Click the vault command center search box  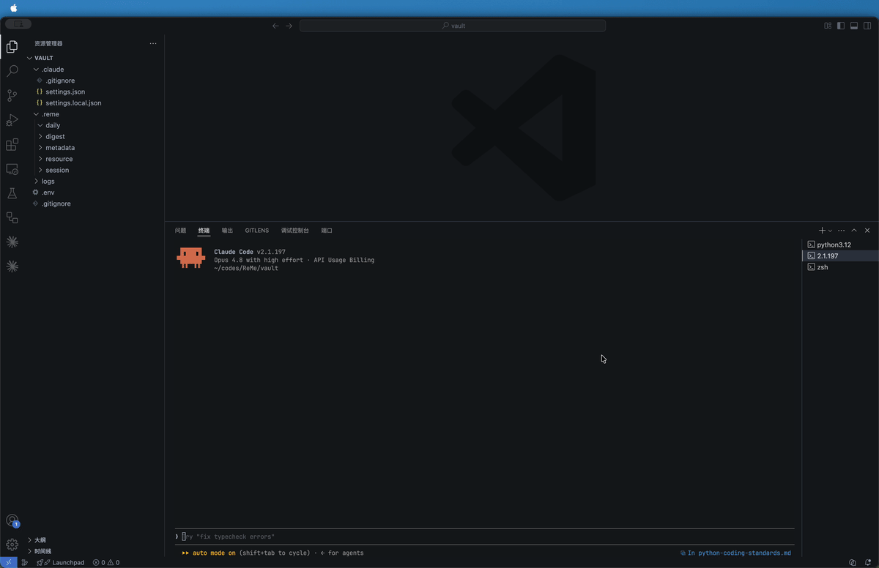453,26
